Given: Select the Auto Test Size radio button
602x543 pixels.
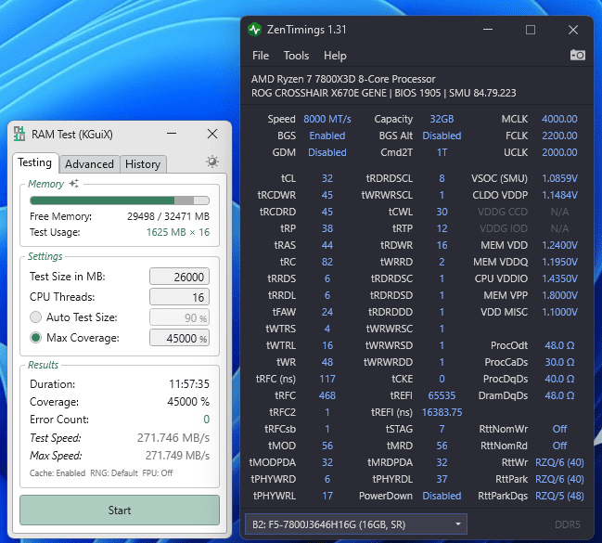Looking at the screenshot, I should click(x=35, y=317).
